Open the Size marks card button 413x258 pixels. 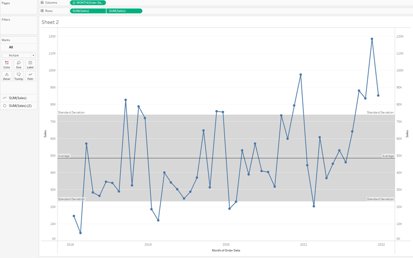(x=18, y=64)
